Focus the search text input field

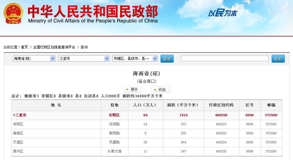coord(225,59)
